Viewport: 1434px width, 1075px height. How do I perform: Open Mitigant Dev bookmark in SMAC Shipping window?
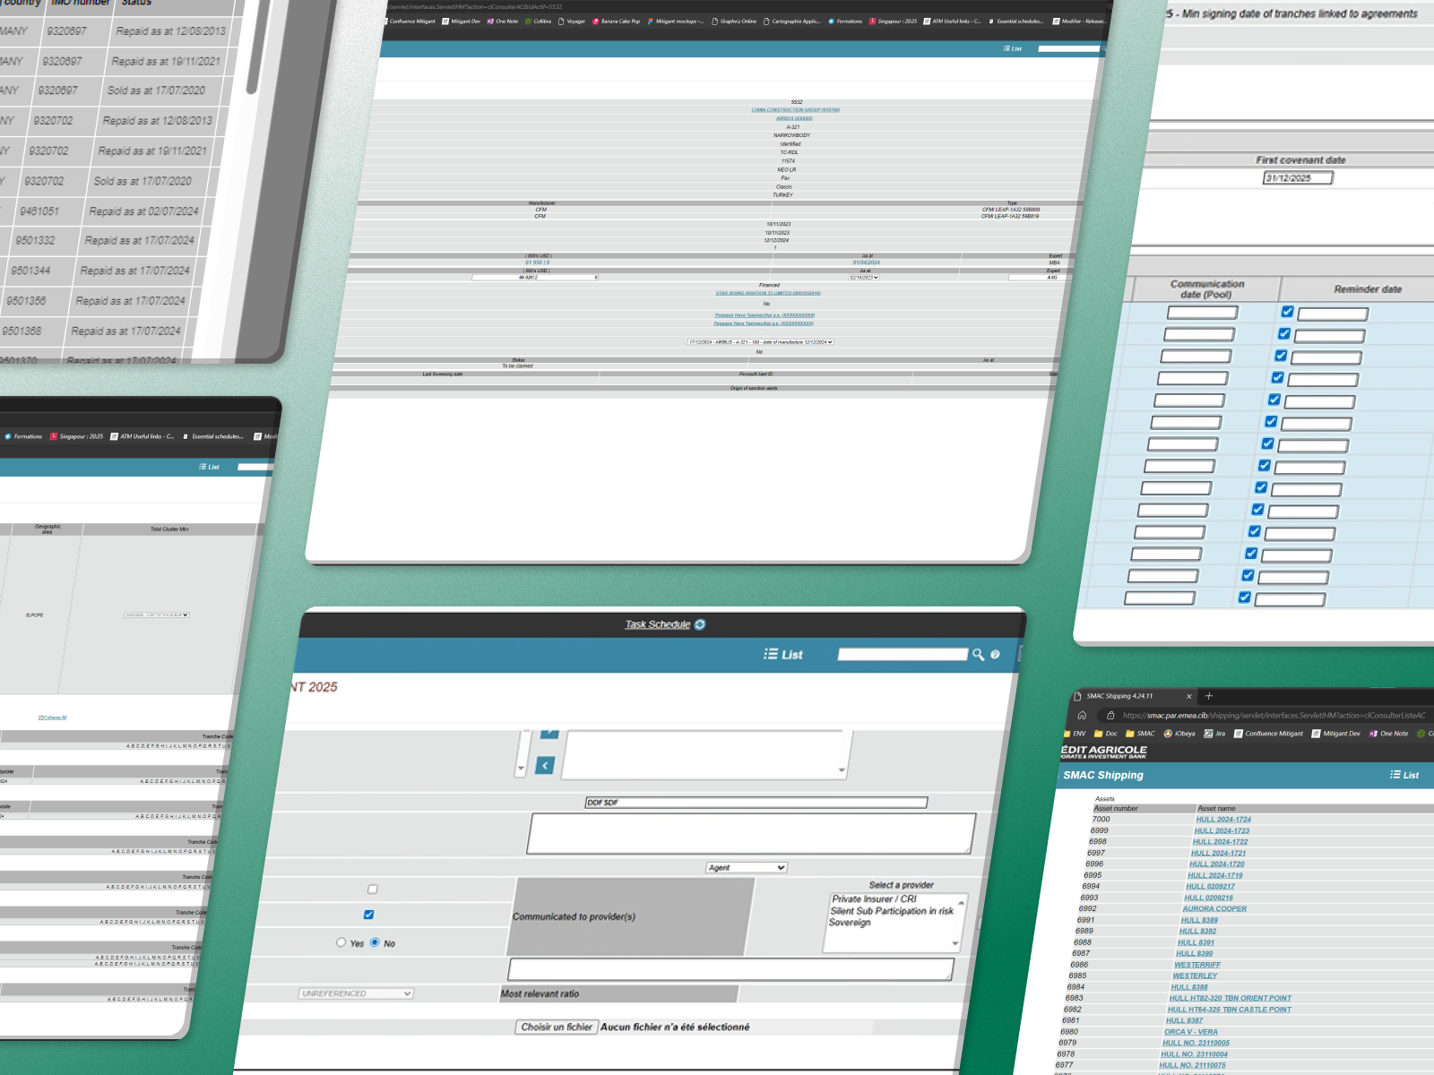[x=1335, y=734]
